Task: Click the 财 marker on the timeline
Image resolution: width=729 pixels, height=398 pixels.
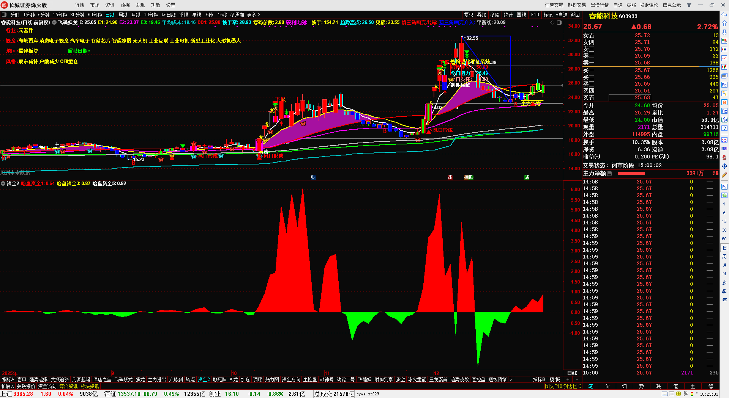Action: coord(313,177)
